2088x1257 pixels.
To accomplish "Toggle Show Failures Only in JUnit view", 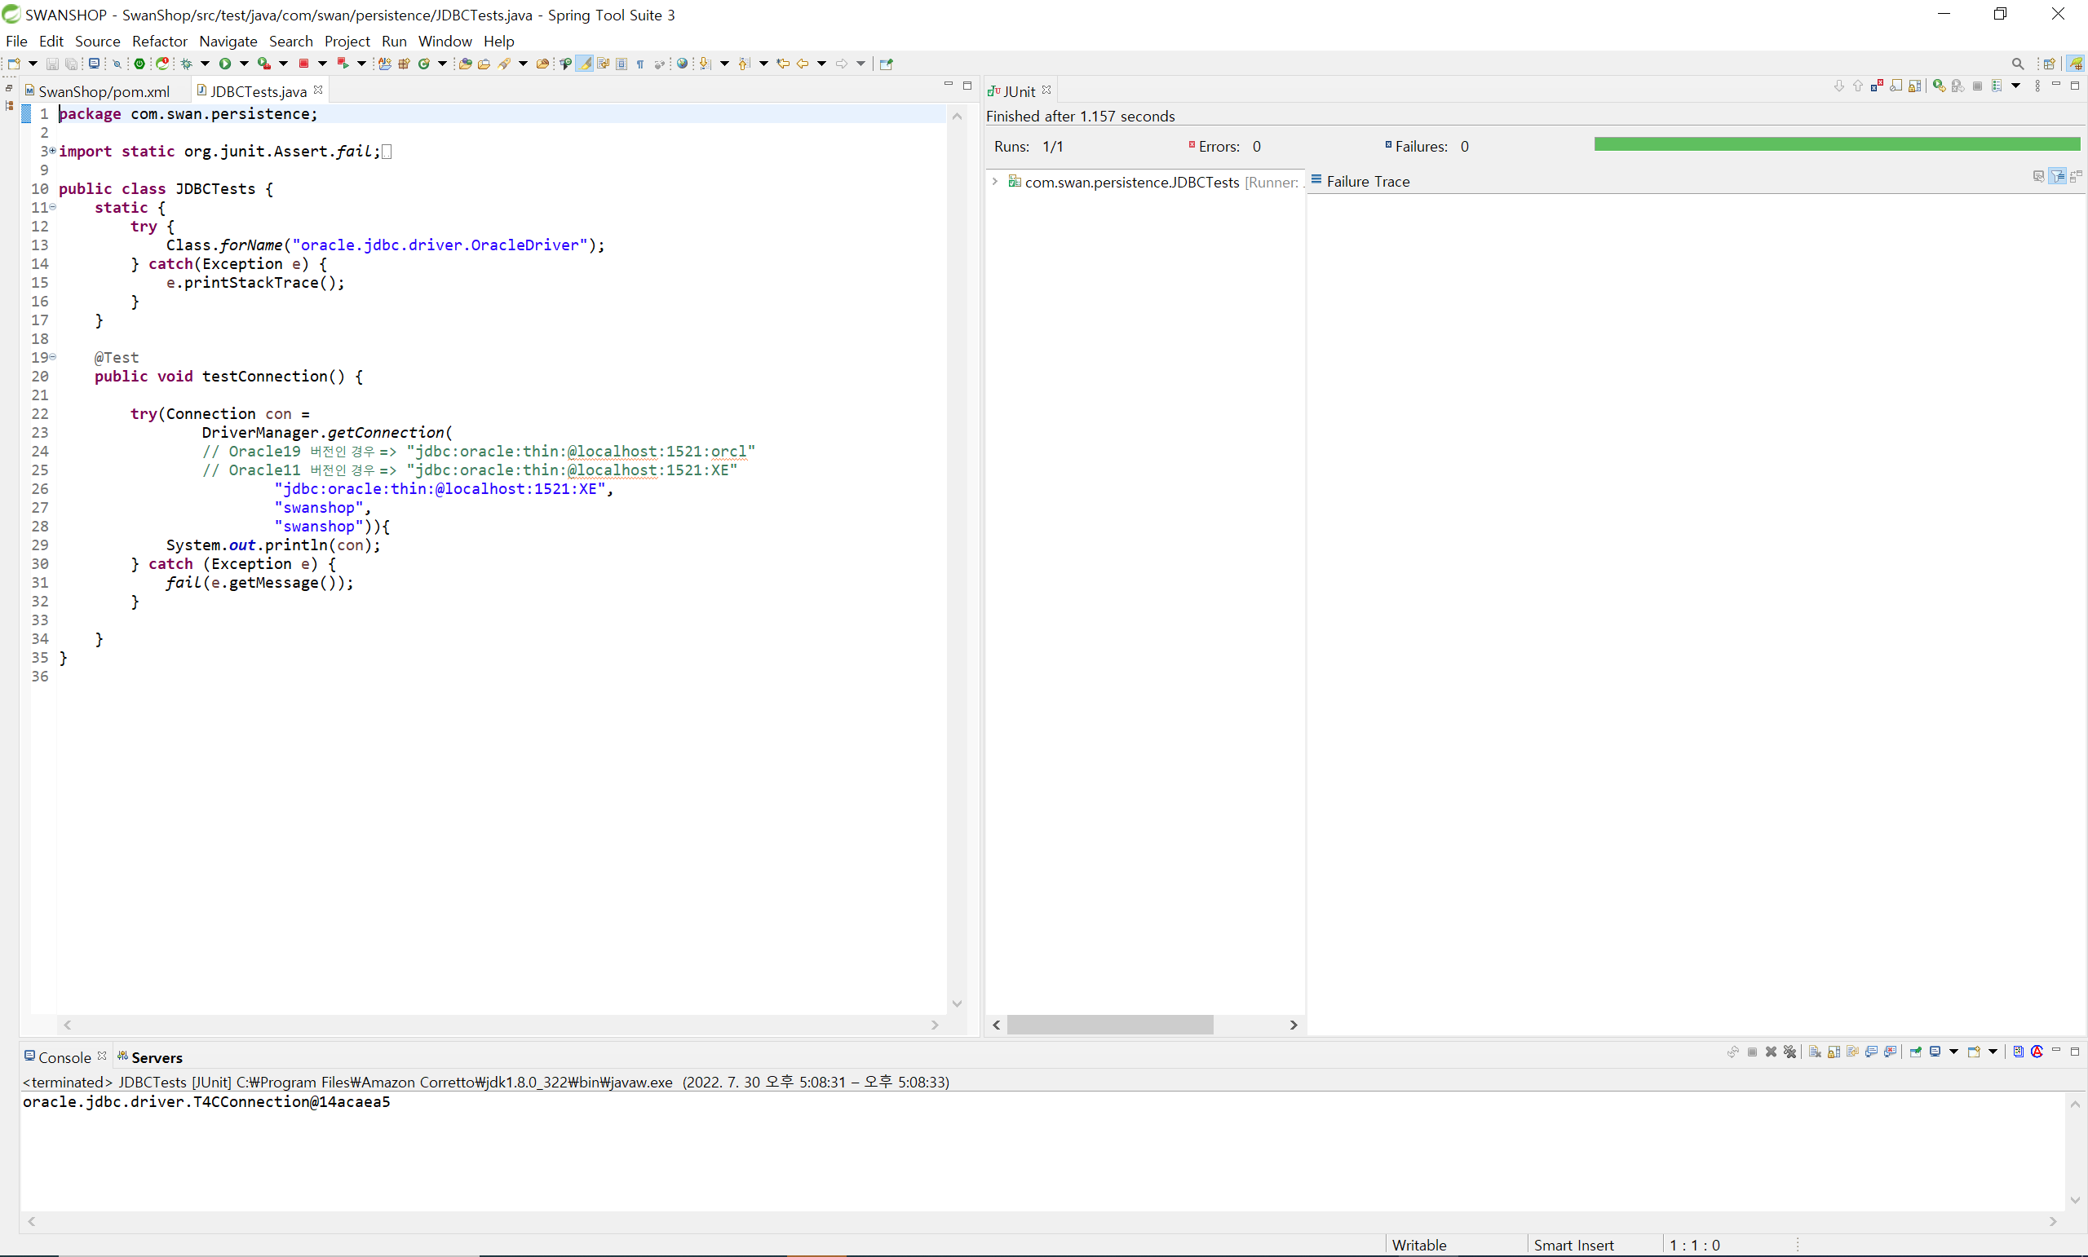I will coord(1877,86).
